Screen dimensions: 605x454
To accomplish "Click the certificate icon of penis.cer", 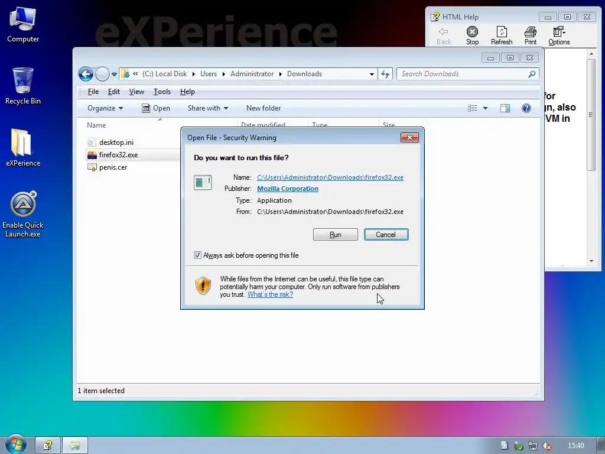I will pos(92,167).
